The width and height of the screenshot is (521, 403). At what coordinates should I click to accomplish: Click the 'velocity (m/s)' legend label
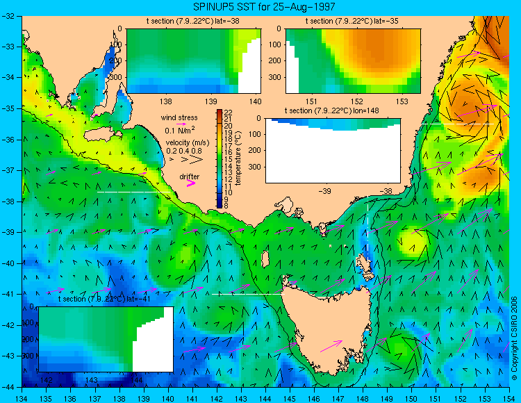click(x=188, y=143)
